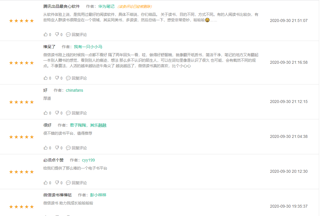Click the deleted notice 该条评论已经被删除
The height and width of the screenshot is (216, 320).
click(135, 7)
